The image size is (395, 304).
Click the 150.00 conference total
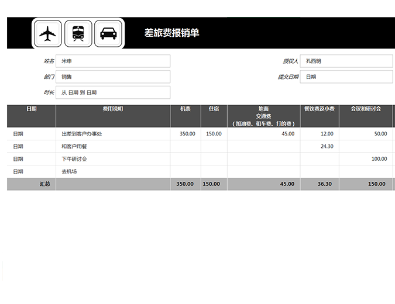[366, 184]
